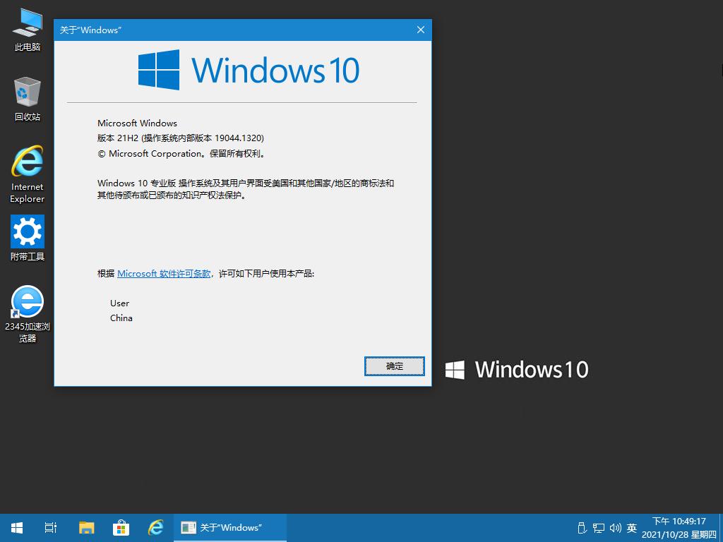Select the 附带工具 gear icon
This screenshot has height=542, width=723.
(x=28, y=238)
